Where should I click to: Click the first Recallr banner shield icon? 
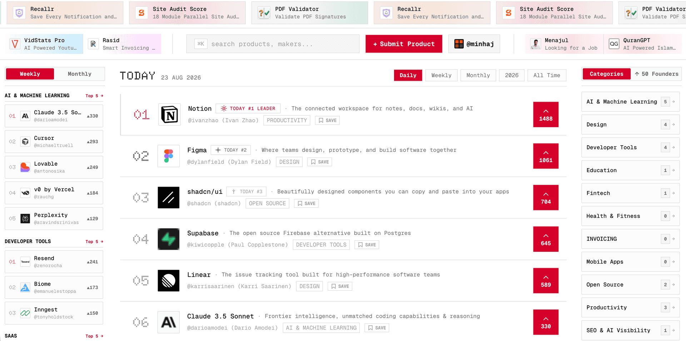19,13
